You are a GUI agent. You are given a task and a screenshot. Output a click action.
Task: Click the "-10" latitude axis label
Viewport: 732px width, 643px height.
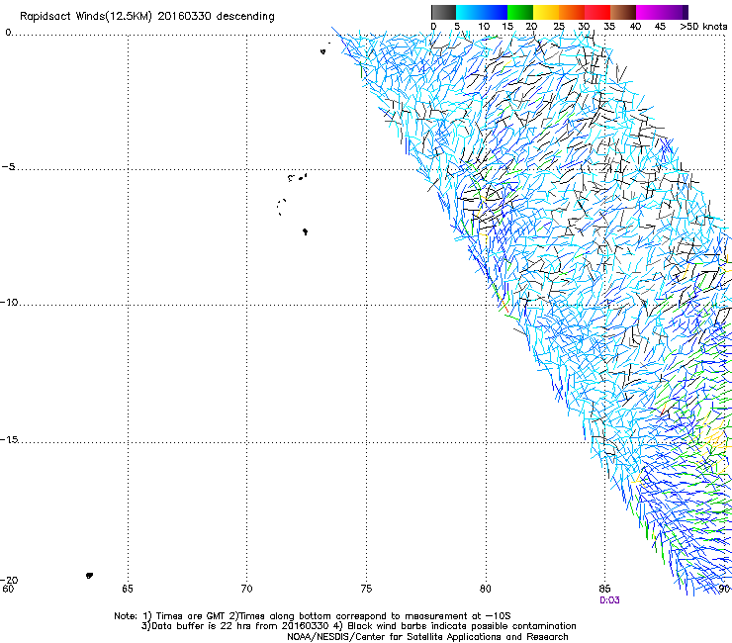tap(9, 302)
